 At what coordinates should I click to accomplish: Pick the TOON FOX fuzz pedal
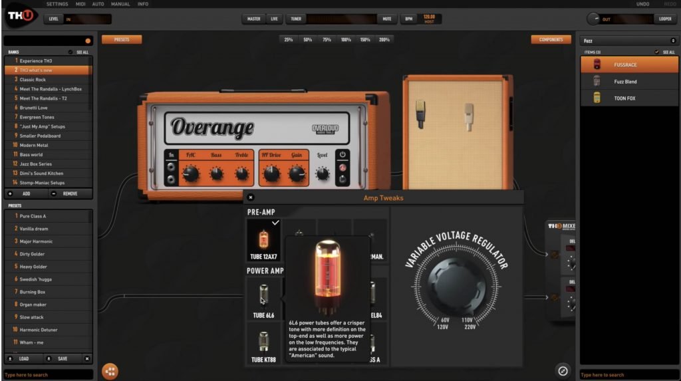629,98
